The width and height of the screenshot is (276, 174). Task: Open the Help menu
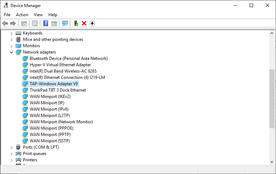point(53,15)
